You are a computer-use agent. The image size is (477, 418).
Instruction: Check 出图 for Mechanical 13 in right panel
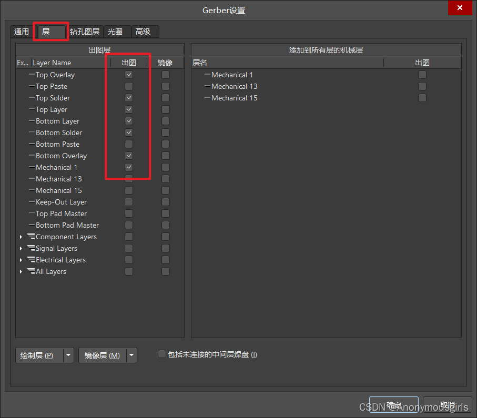pyautogui.click(x=422, y=86)
